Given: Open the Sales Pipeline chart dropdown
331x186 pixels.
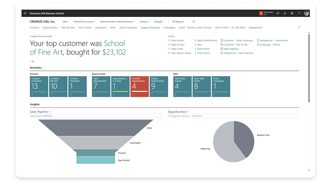Looking at the screenshot, I should click(x=50, y=112).
